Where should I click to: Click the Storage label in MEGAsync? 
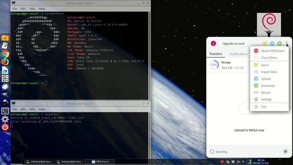coord(226,62)
